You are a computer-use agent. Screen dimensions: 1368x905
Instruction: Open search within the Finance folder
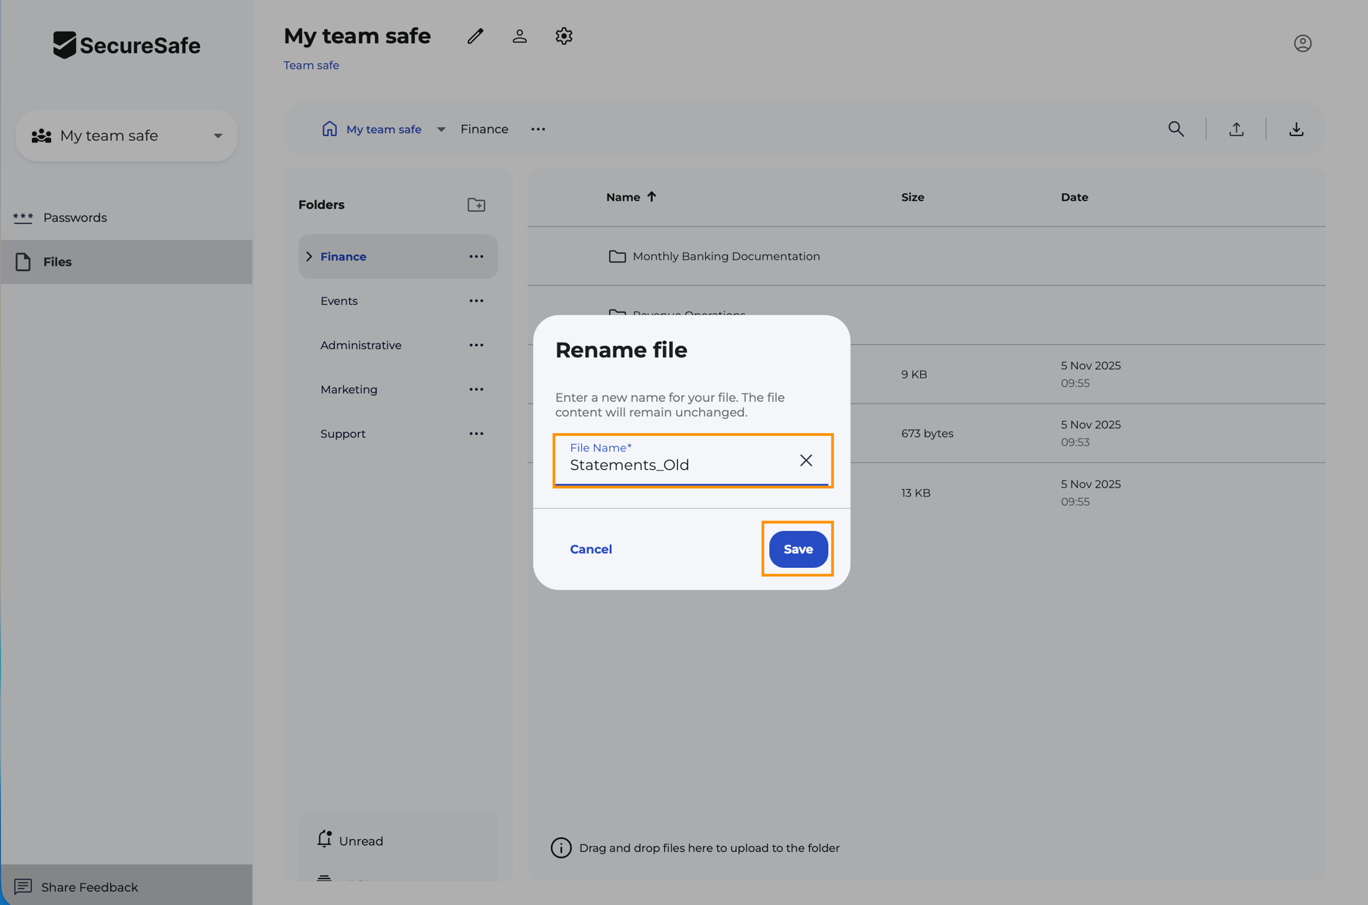tap(1177, 129)
